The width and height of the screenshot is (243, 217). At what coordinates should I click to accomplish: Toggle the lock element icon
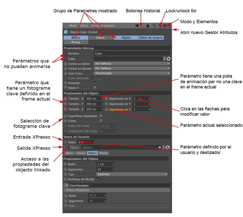(x=160, y=26)
